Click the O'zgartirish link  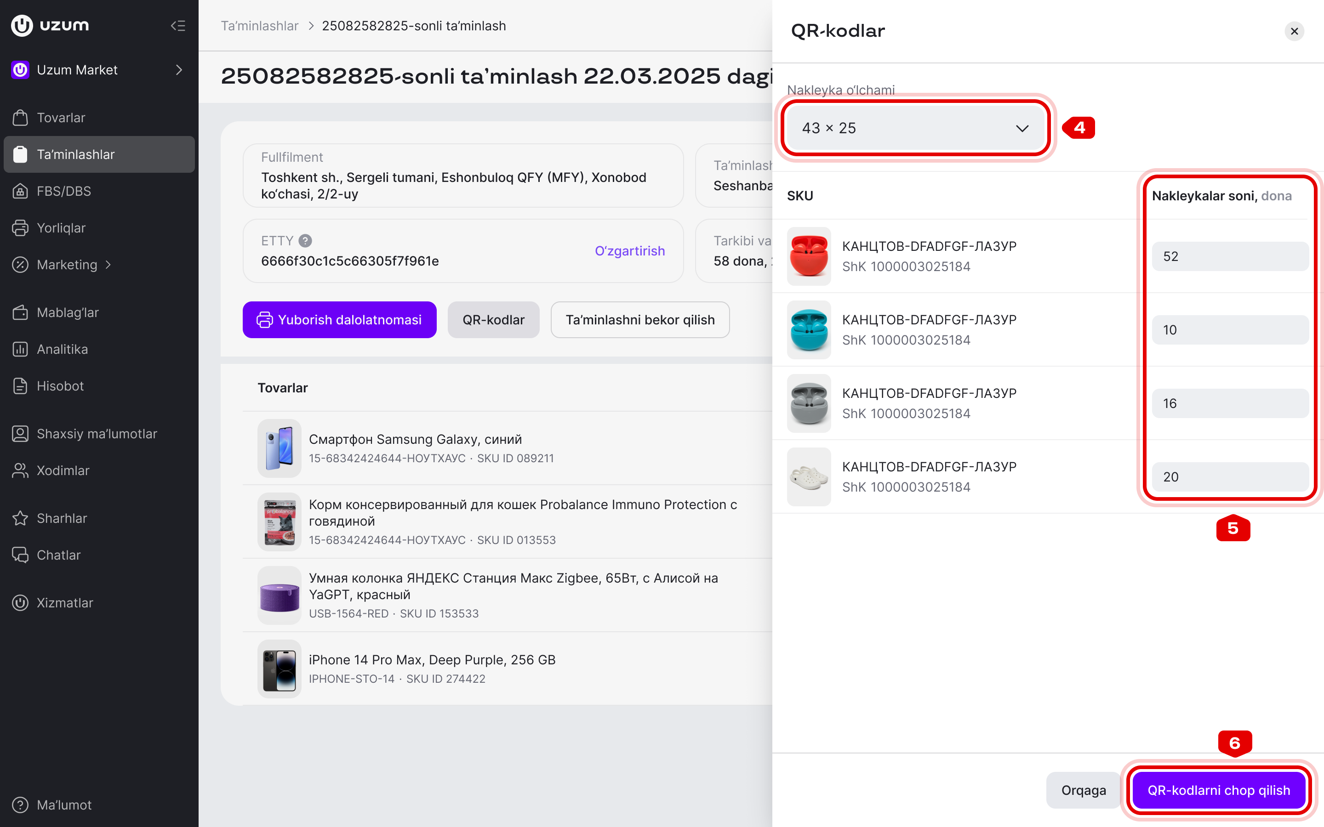(x=630, y=251)
